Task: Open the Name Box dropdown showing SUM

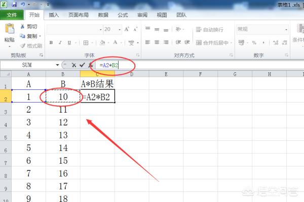Action: click(57, 65)
